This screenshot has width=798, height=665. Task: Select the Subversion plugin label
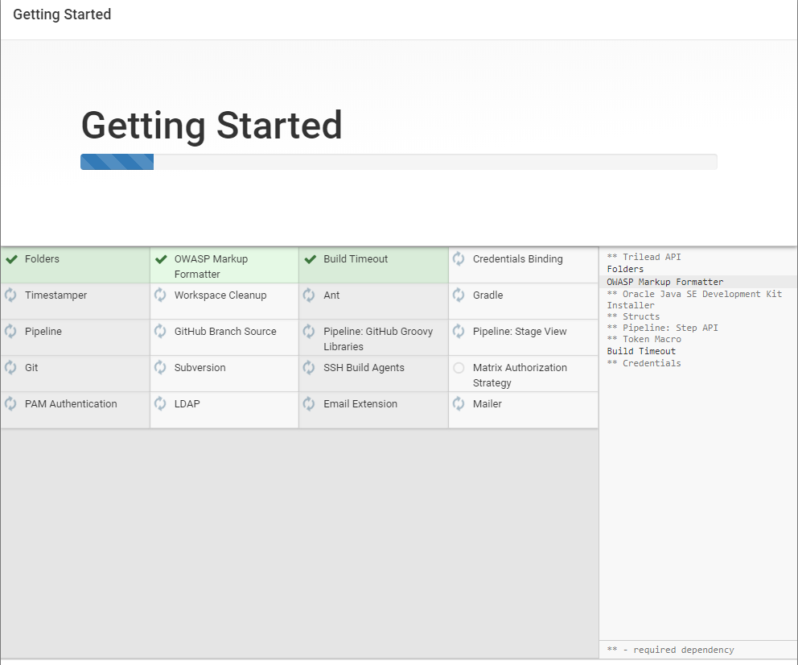pyautogui.click(x=200, y=368)
